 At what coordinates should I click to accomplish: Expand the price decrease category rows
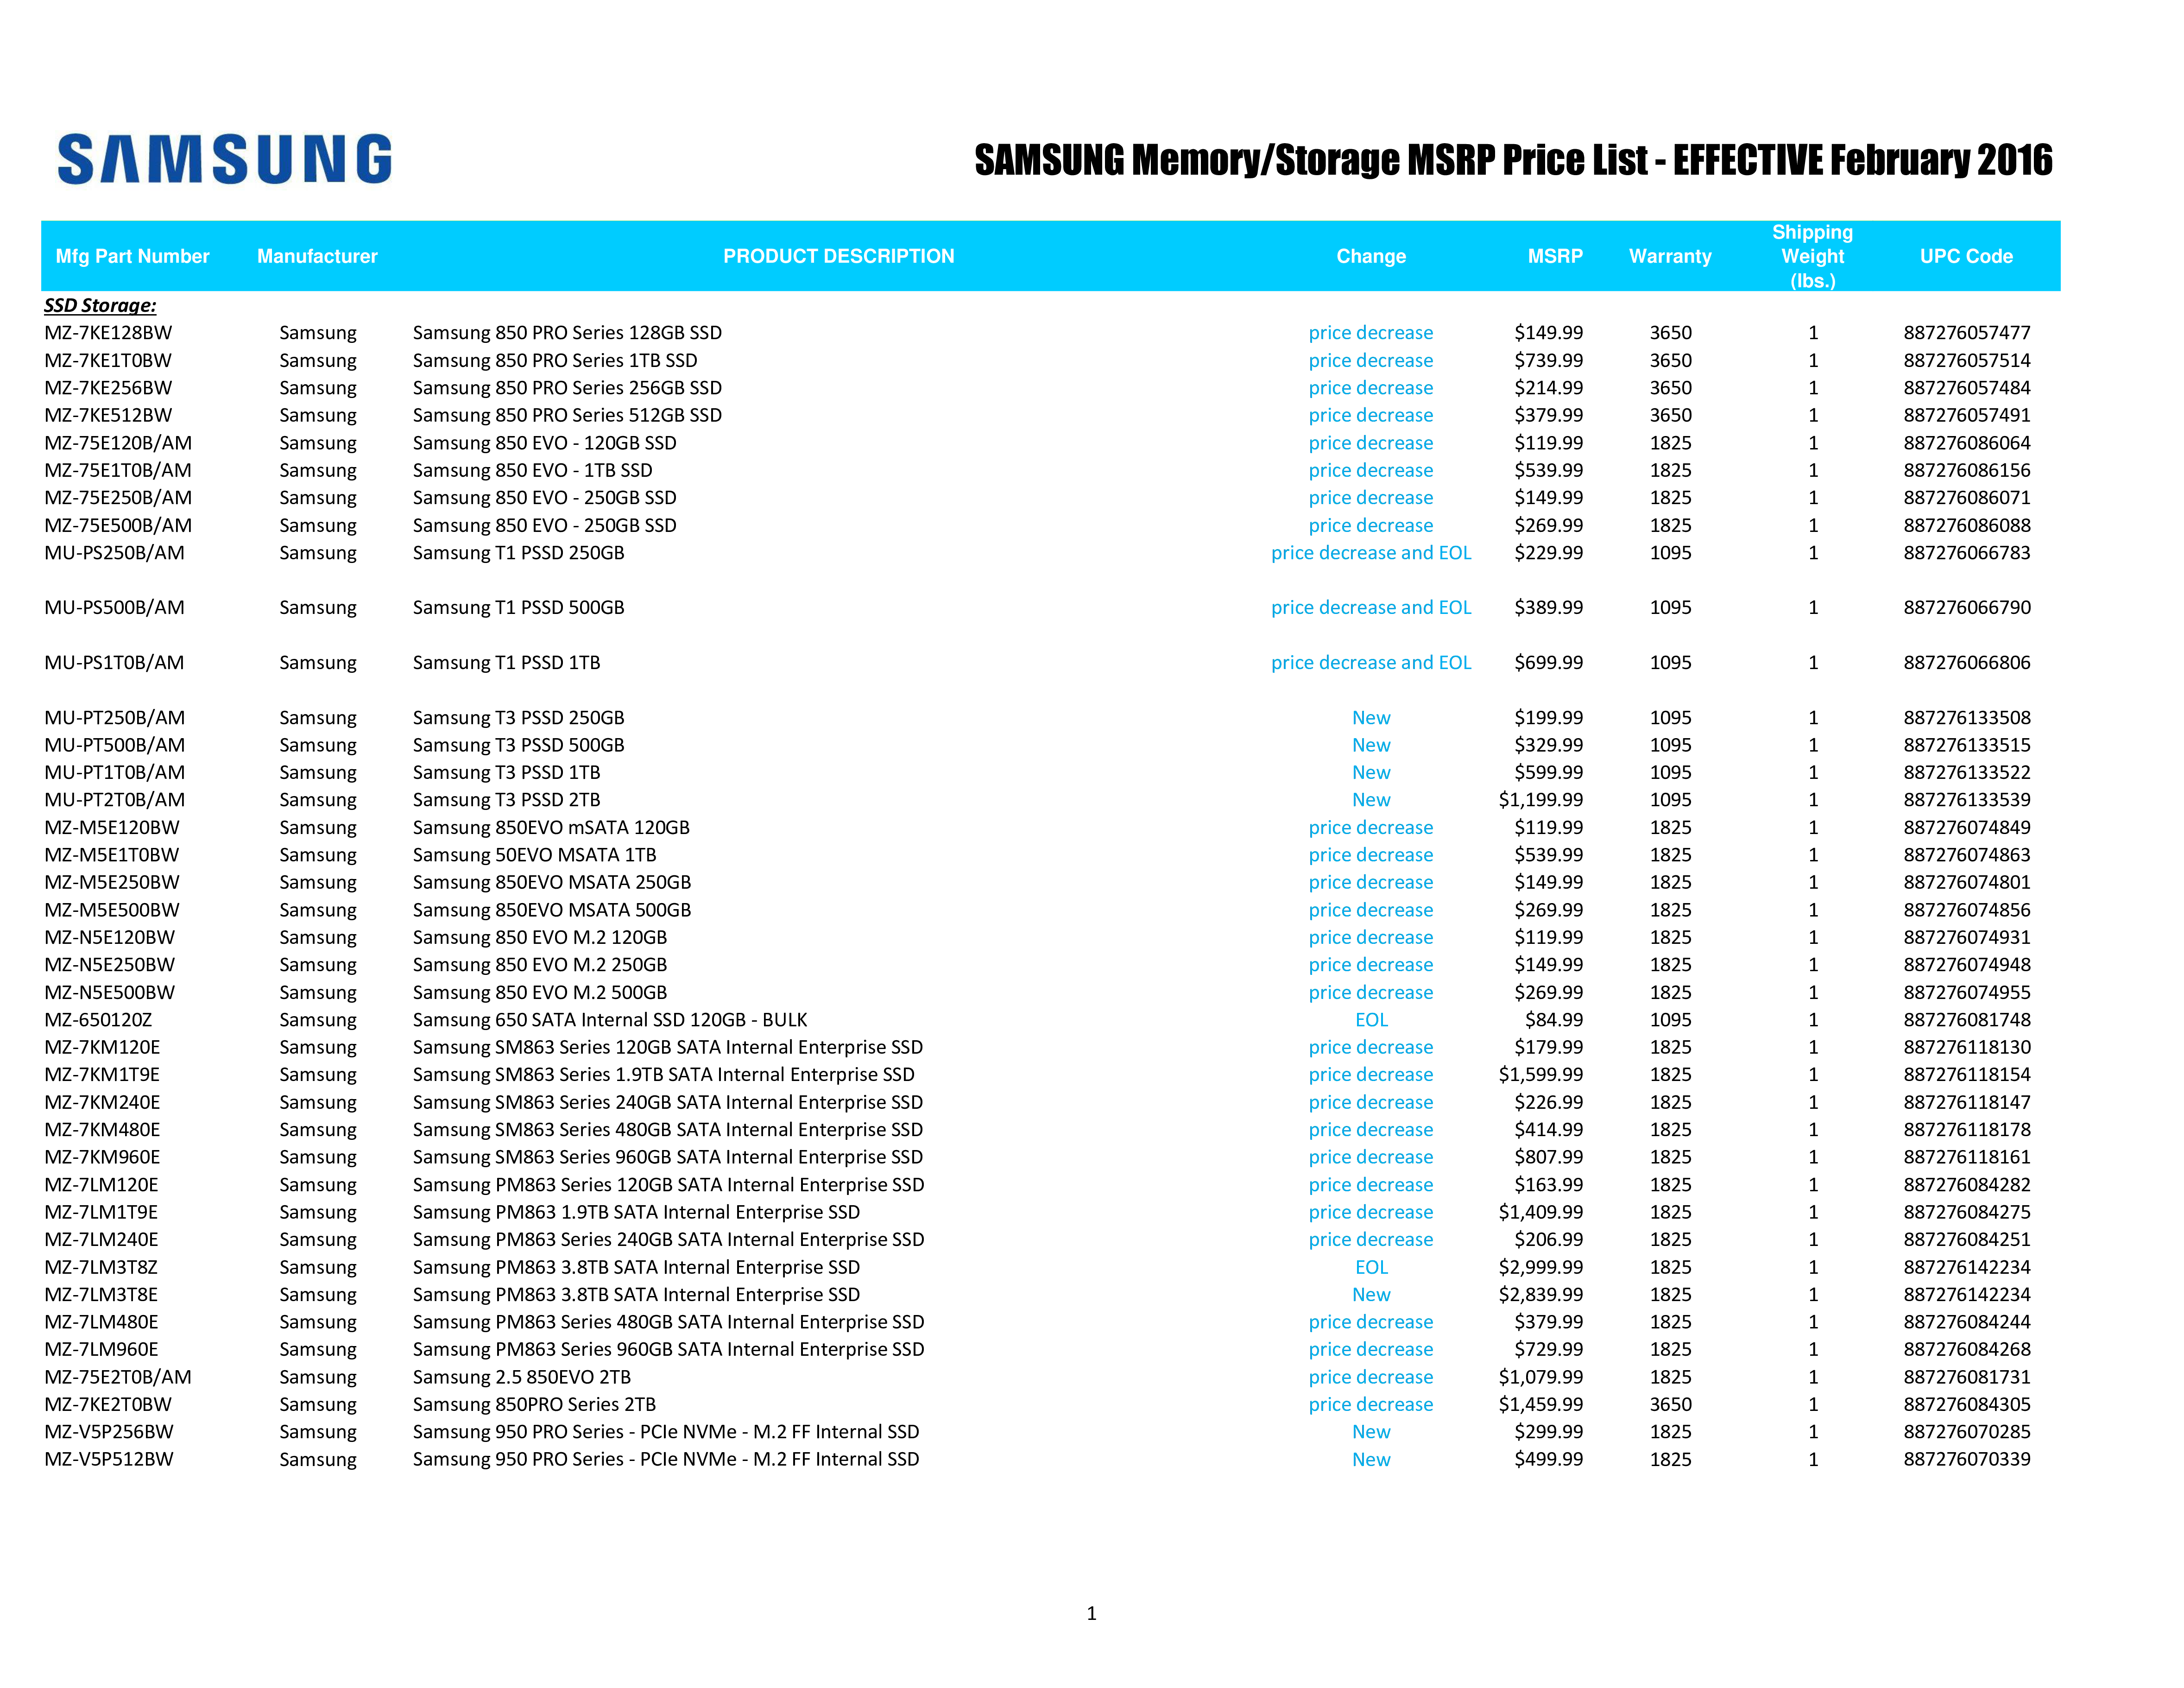click(x=1370, y=332)
